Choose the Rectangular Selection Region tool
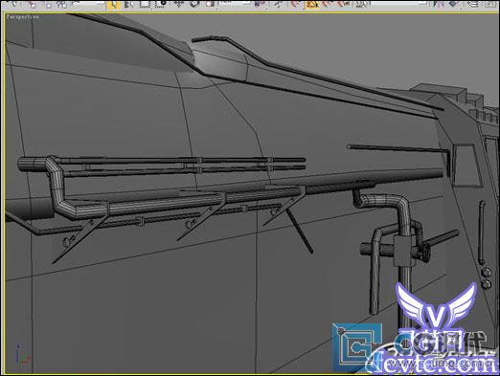The height and width of the screenshot is (376, 500). [x=145, y=5]
